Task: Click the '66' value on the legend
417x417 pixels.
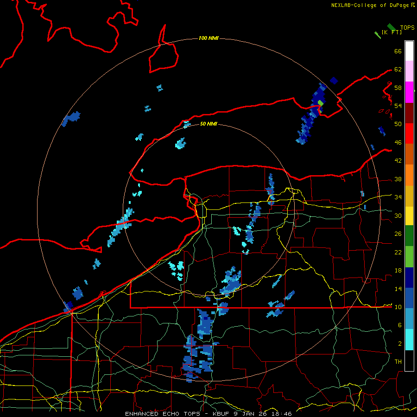Action: [x=398, y=51]
